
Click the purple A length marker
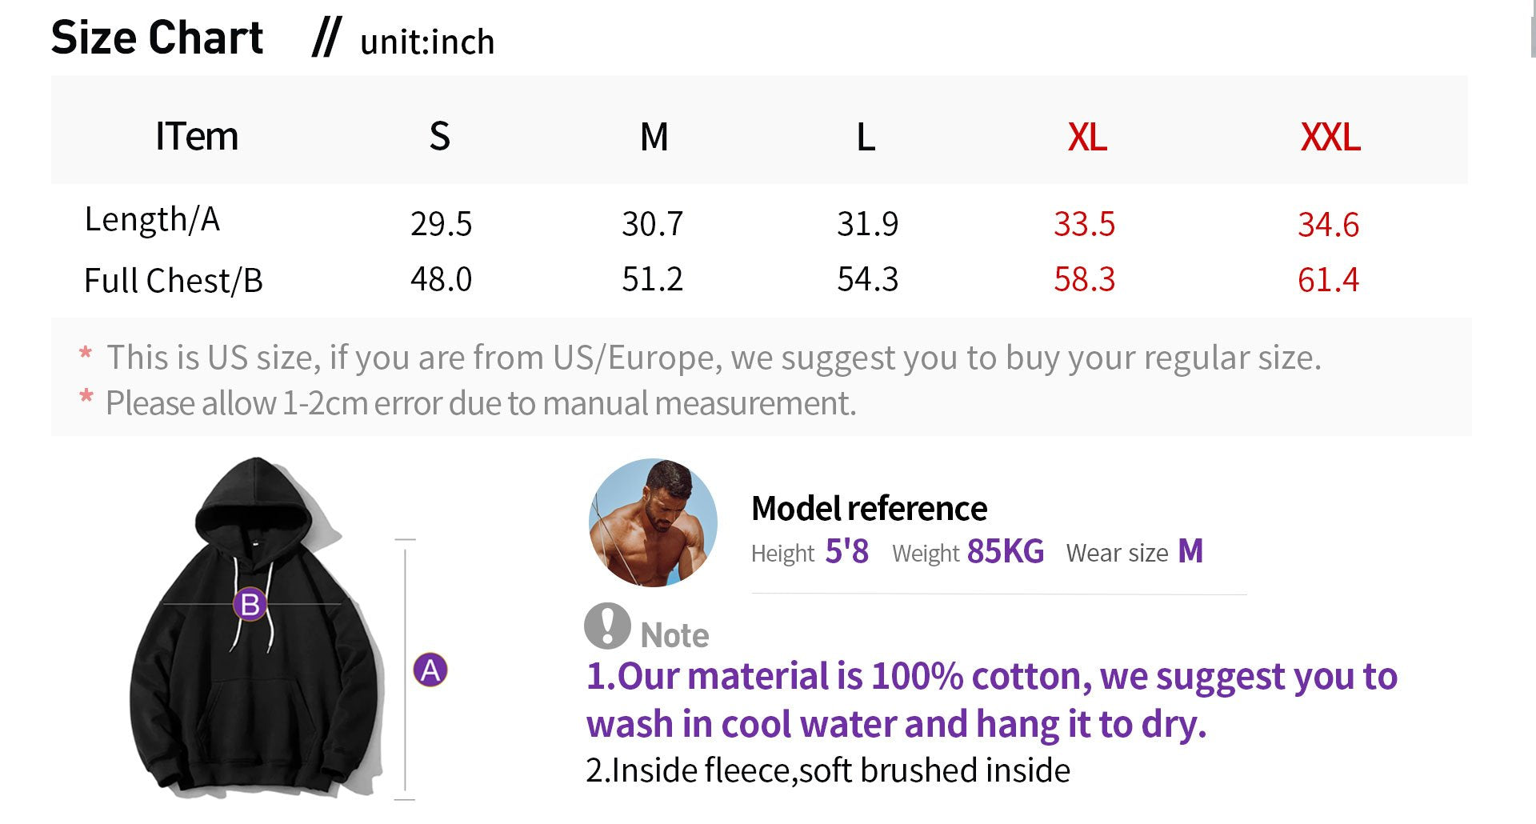pos(430,670)
